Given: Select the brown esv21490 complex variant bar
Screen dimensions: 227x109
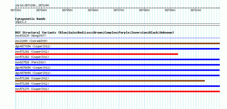Looking at the screenshot, I should (117, 43).
